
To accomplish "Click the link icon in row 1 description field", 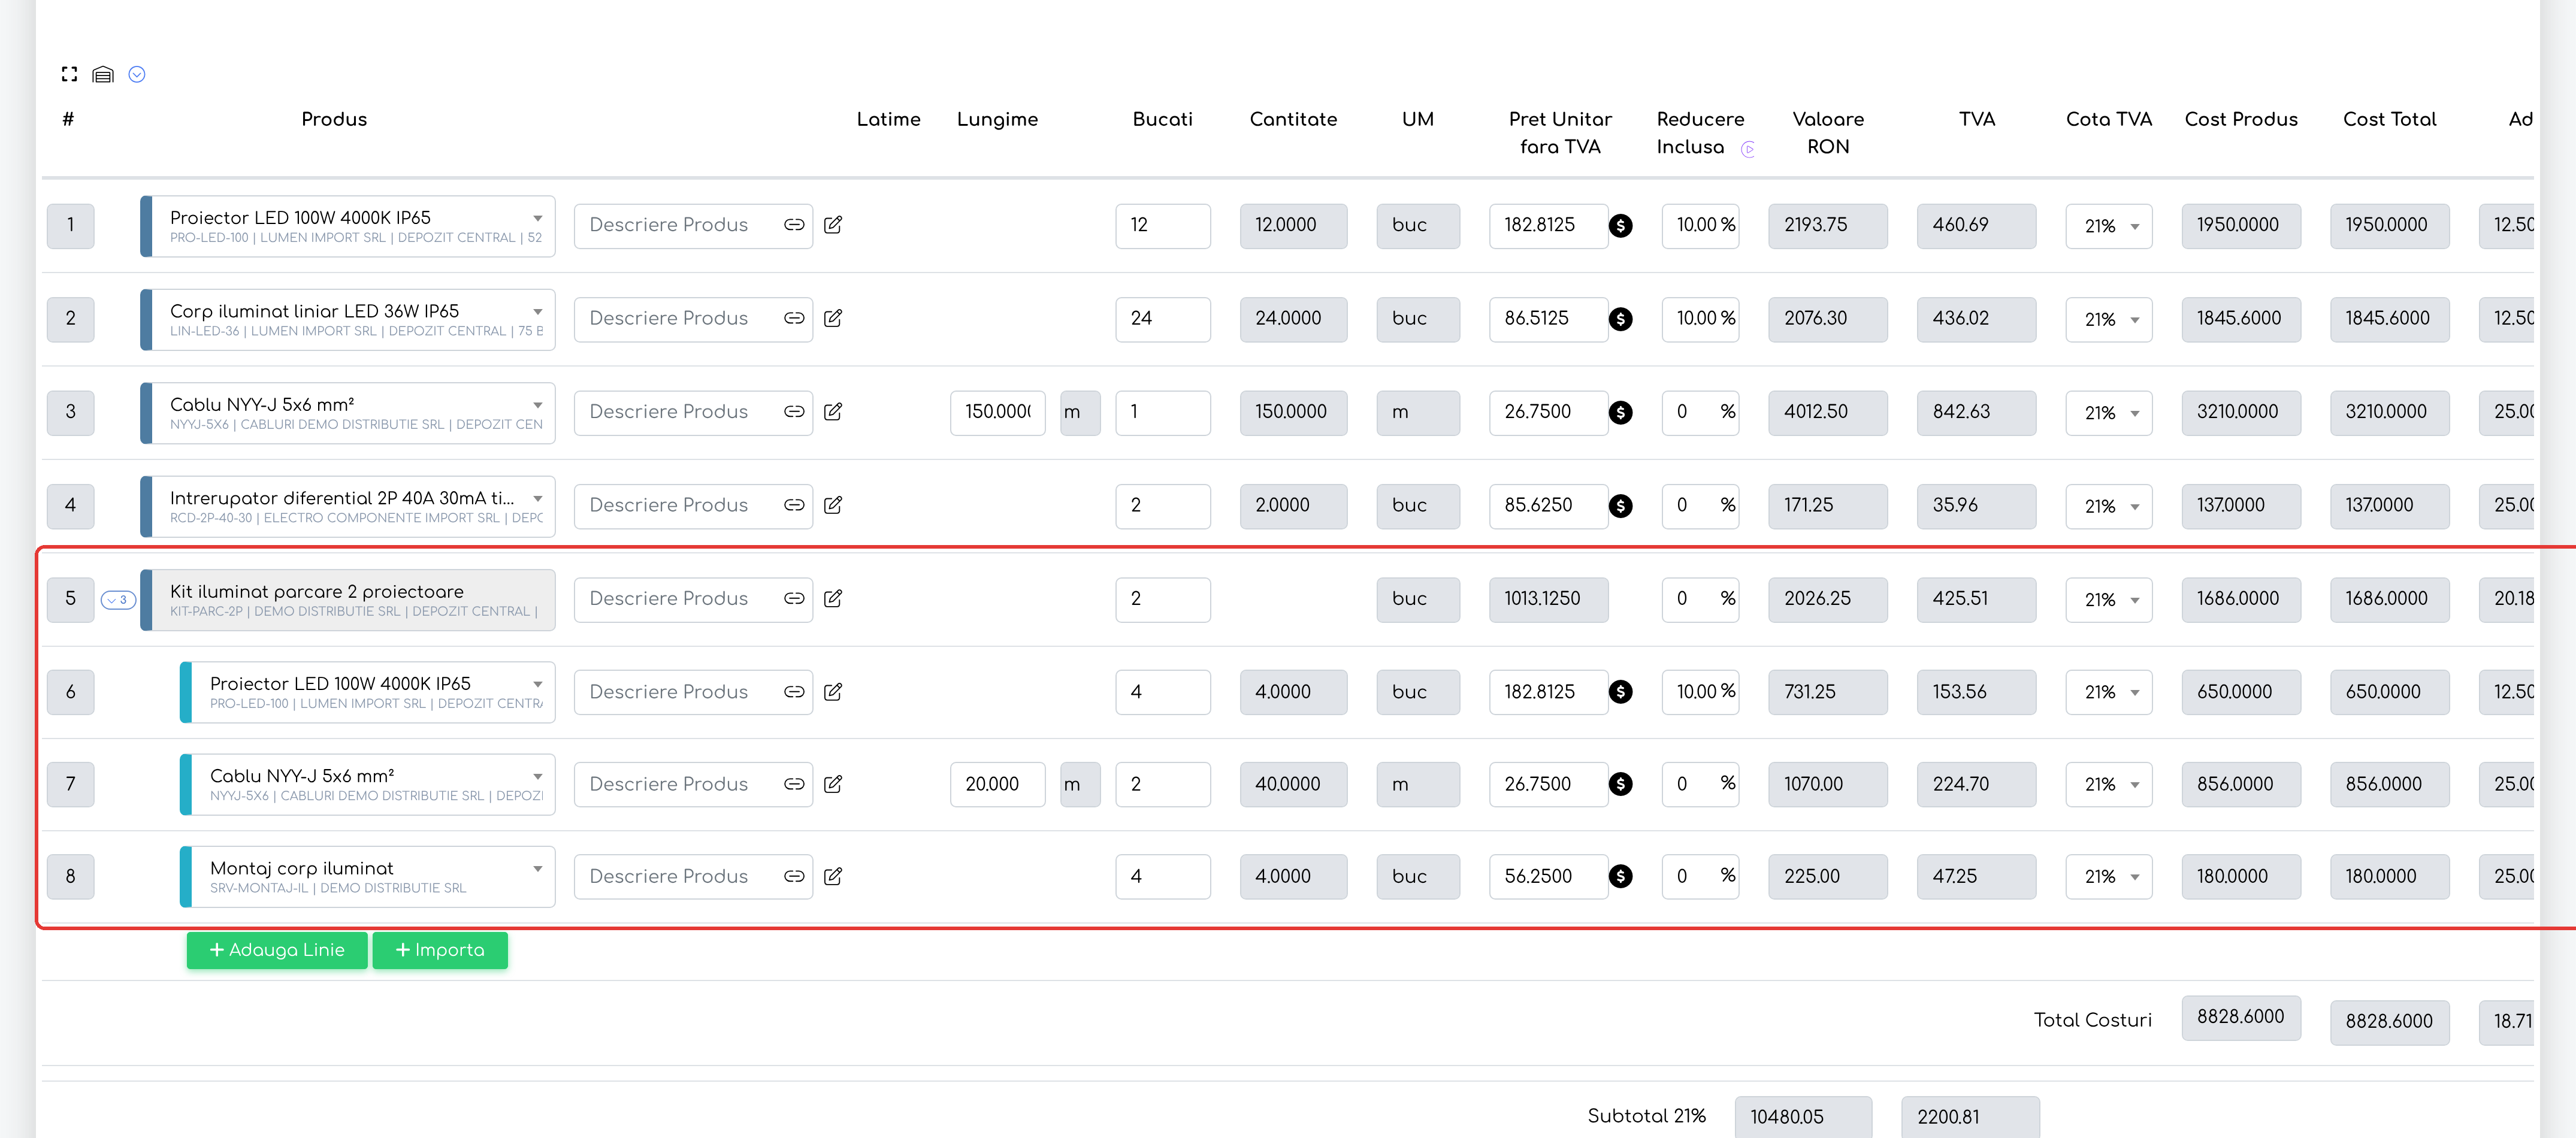I will [x=794, y=225].
